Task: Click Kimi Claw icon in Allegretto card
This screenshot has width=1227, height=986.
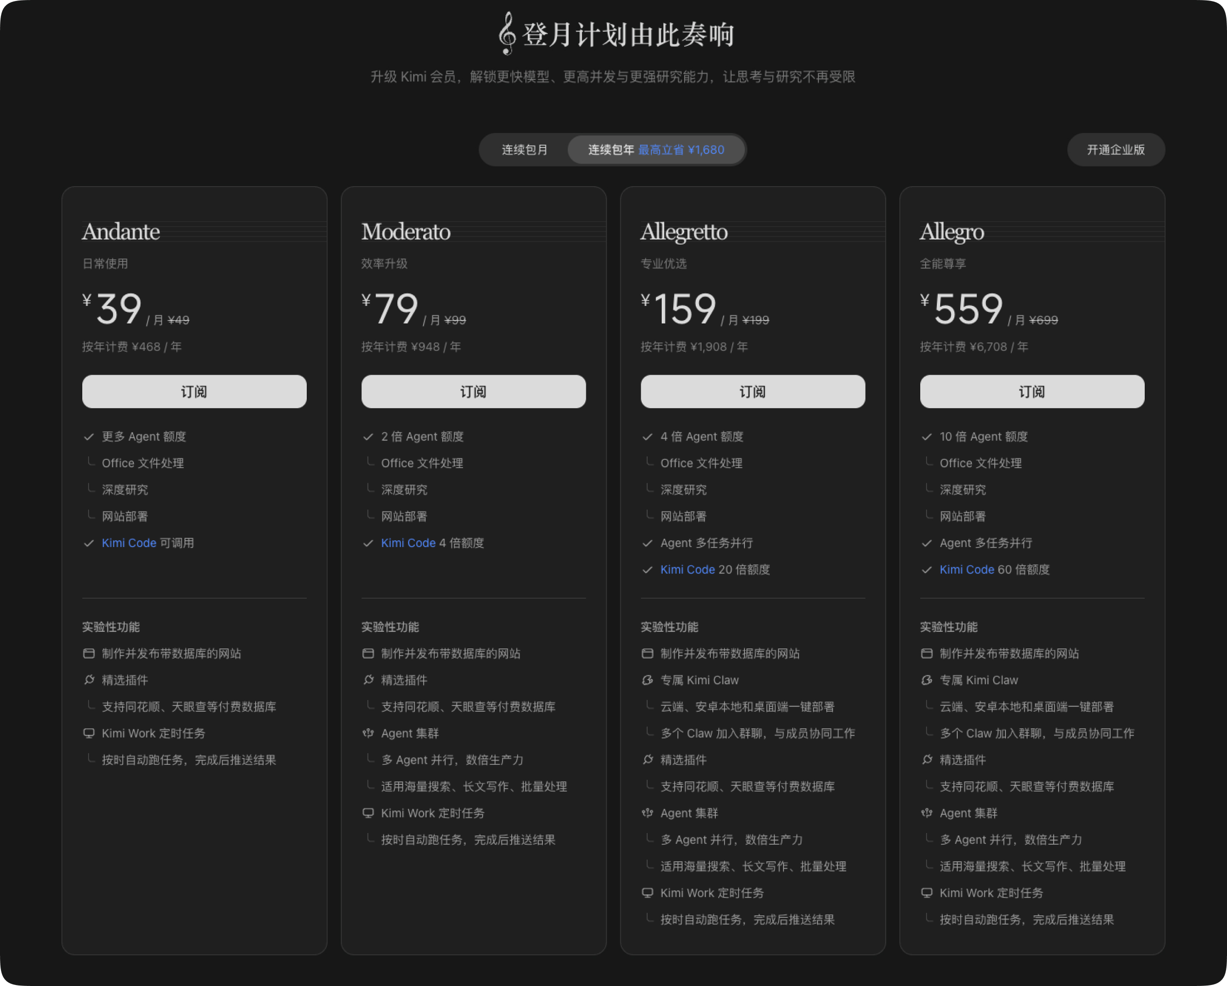Action: (x=647, y=680)
